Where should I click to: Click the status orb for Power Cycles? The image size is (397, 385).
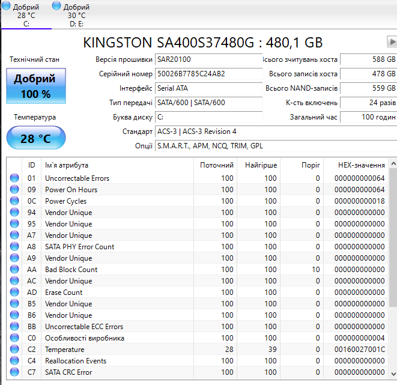(x=14, y=201)
